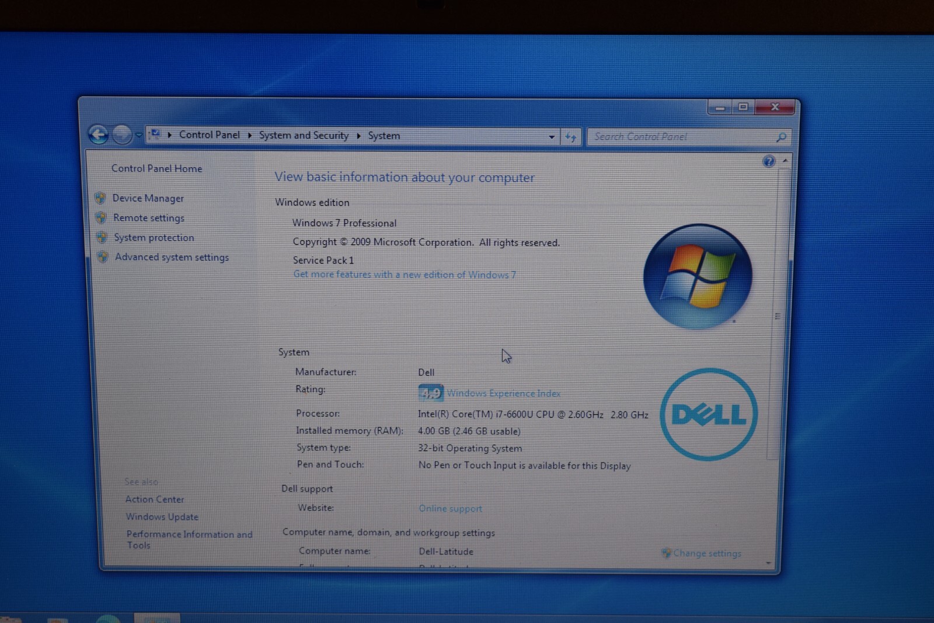Minimize the System window

tap(720, 107)
